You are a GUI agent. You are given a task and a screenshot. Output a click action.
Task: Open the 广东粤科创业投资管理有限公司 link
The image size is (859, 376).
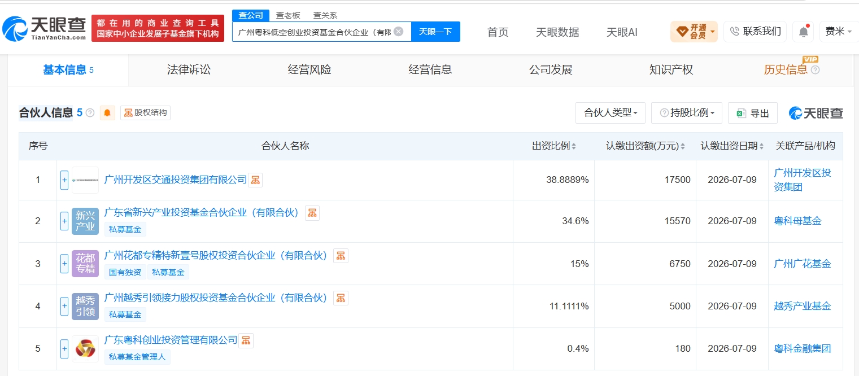tap(171, 340)
